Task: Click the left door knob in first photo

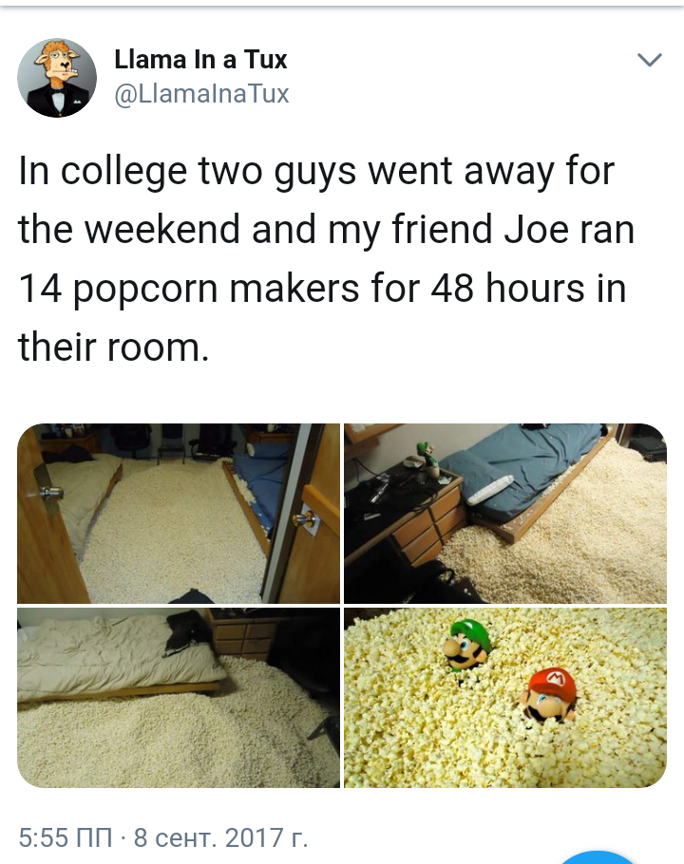Action: [48, 490]
